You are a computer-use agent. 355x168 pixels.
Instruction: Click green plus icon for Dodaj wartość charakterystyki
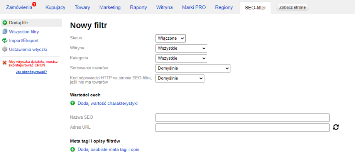click(x=73, y=103)
